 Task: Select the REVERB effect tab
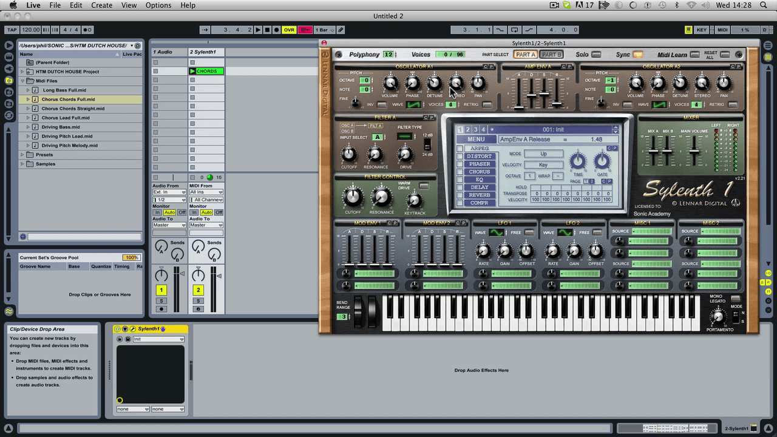coord(480,195)
